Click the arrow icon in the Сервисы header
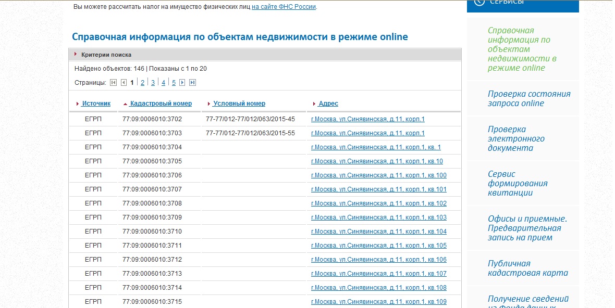Viewport: 615px width, 308px height. [479, 3]
